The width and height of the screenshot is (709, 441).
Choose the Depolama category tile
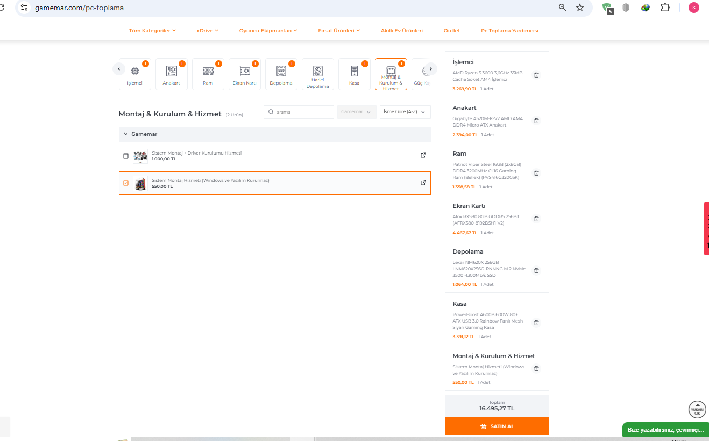[x=281, y=74]
